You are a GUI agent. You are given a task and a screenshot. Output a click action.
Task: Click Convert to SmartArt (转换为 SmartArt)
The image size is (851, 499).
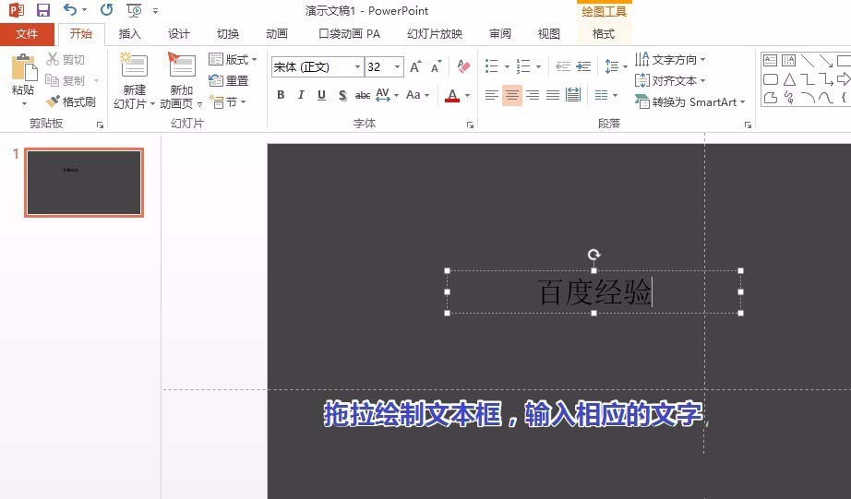point(690,102)
